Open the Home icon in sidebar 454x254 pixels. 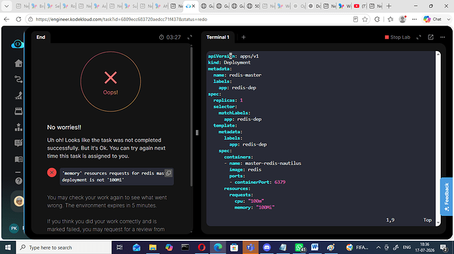[18, 63]
